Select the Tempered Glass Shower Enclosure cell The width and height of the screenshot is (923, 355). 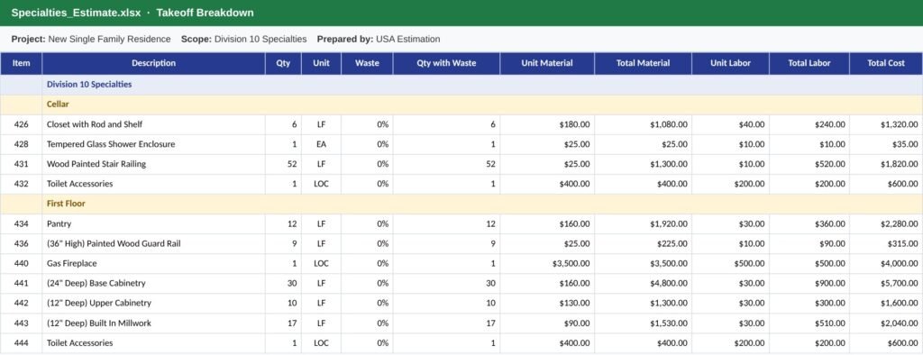tap(153, 144)
